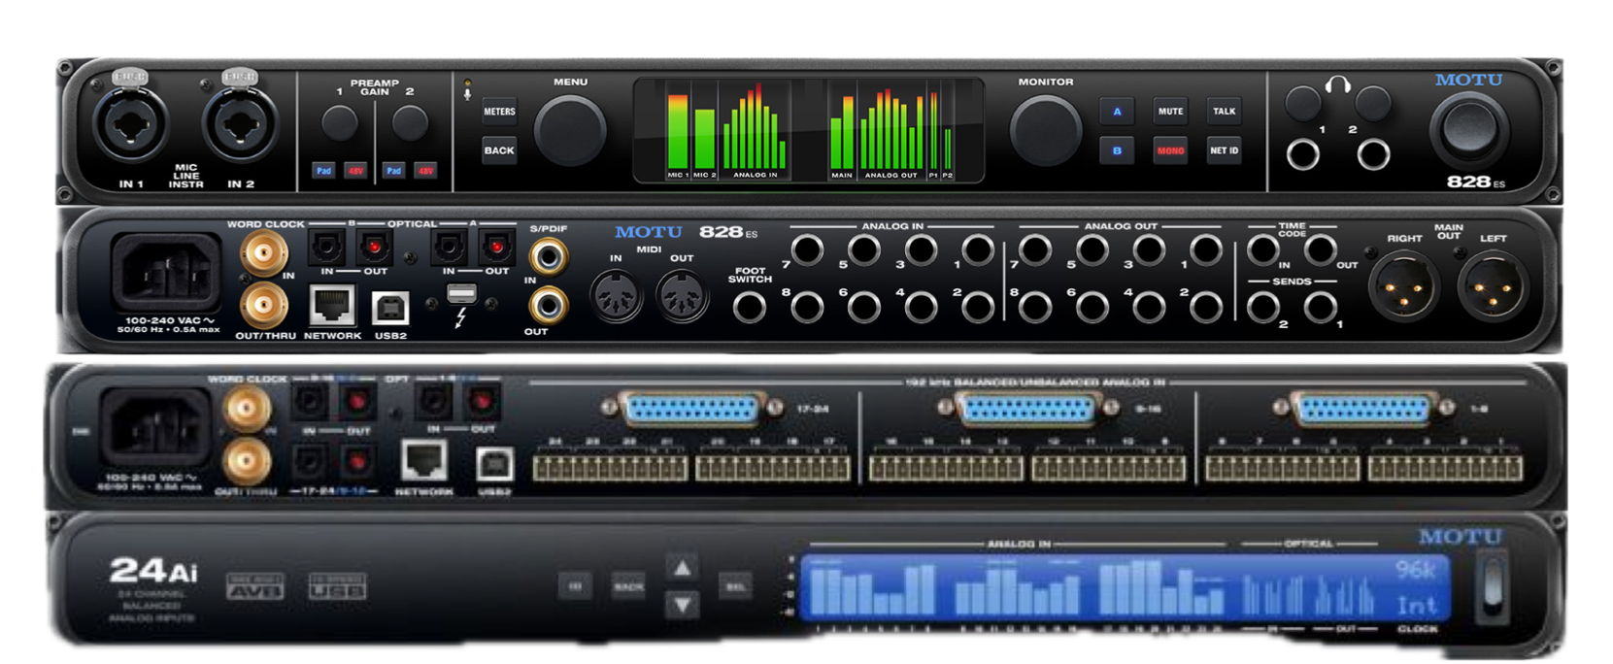Click headphone jack 2 on 828ES front
This screenshot has width=1613, height=664.
(1373, 154)
